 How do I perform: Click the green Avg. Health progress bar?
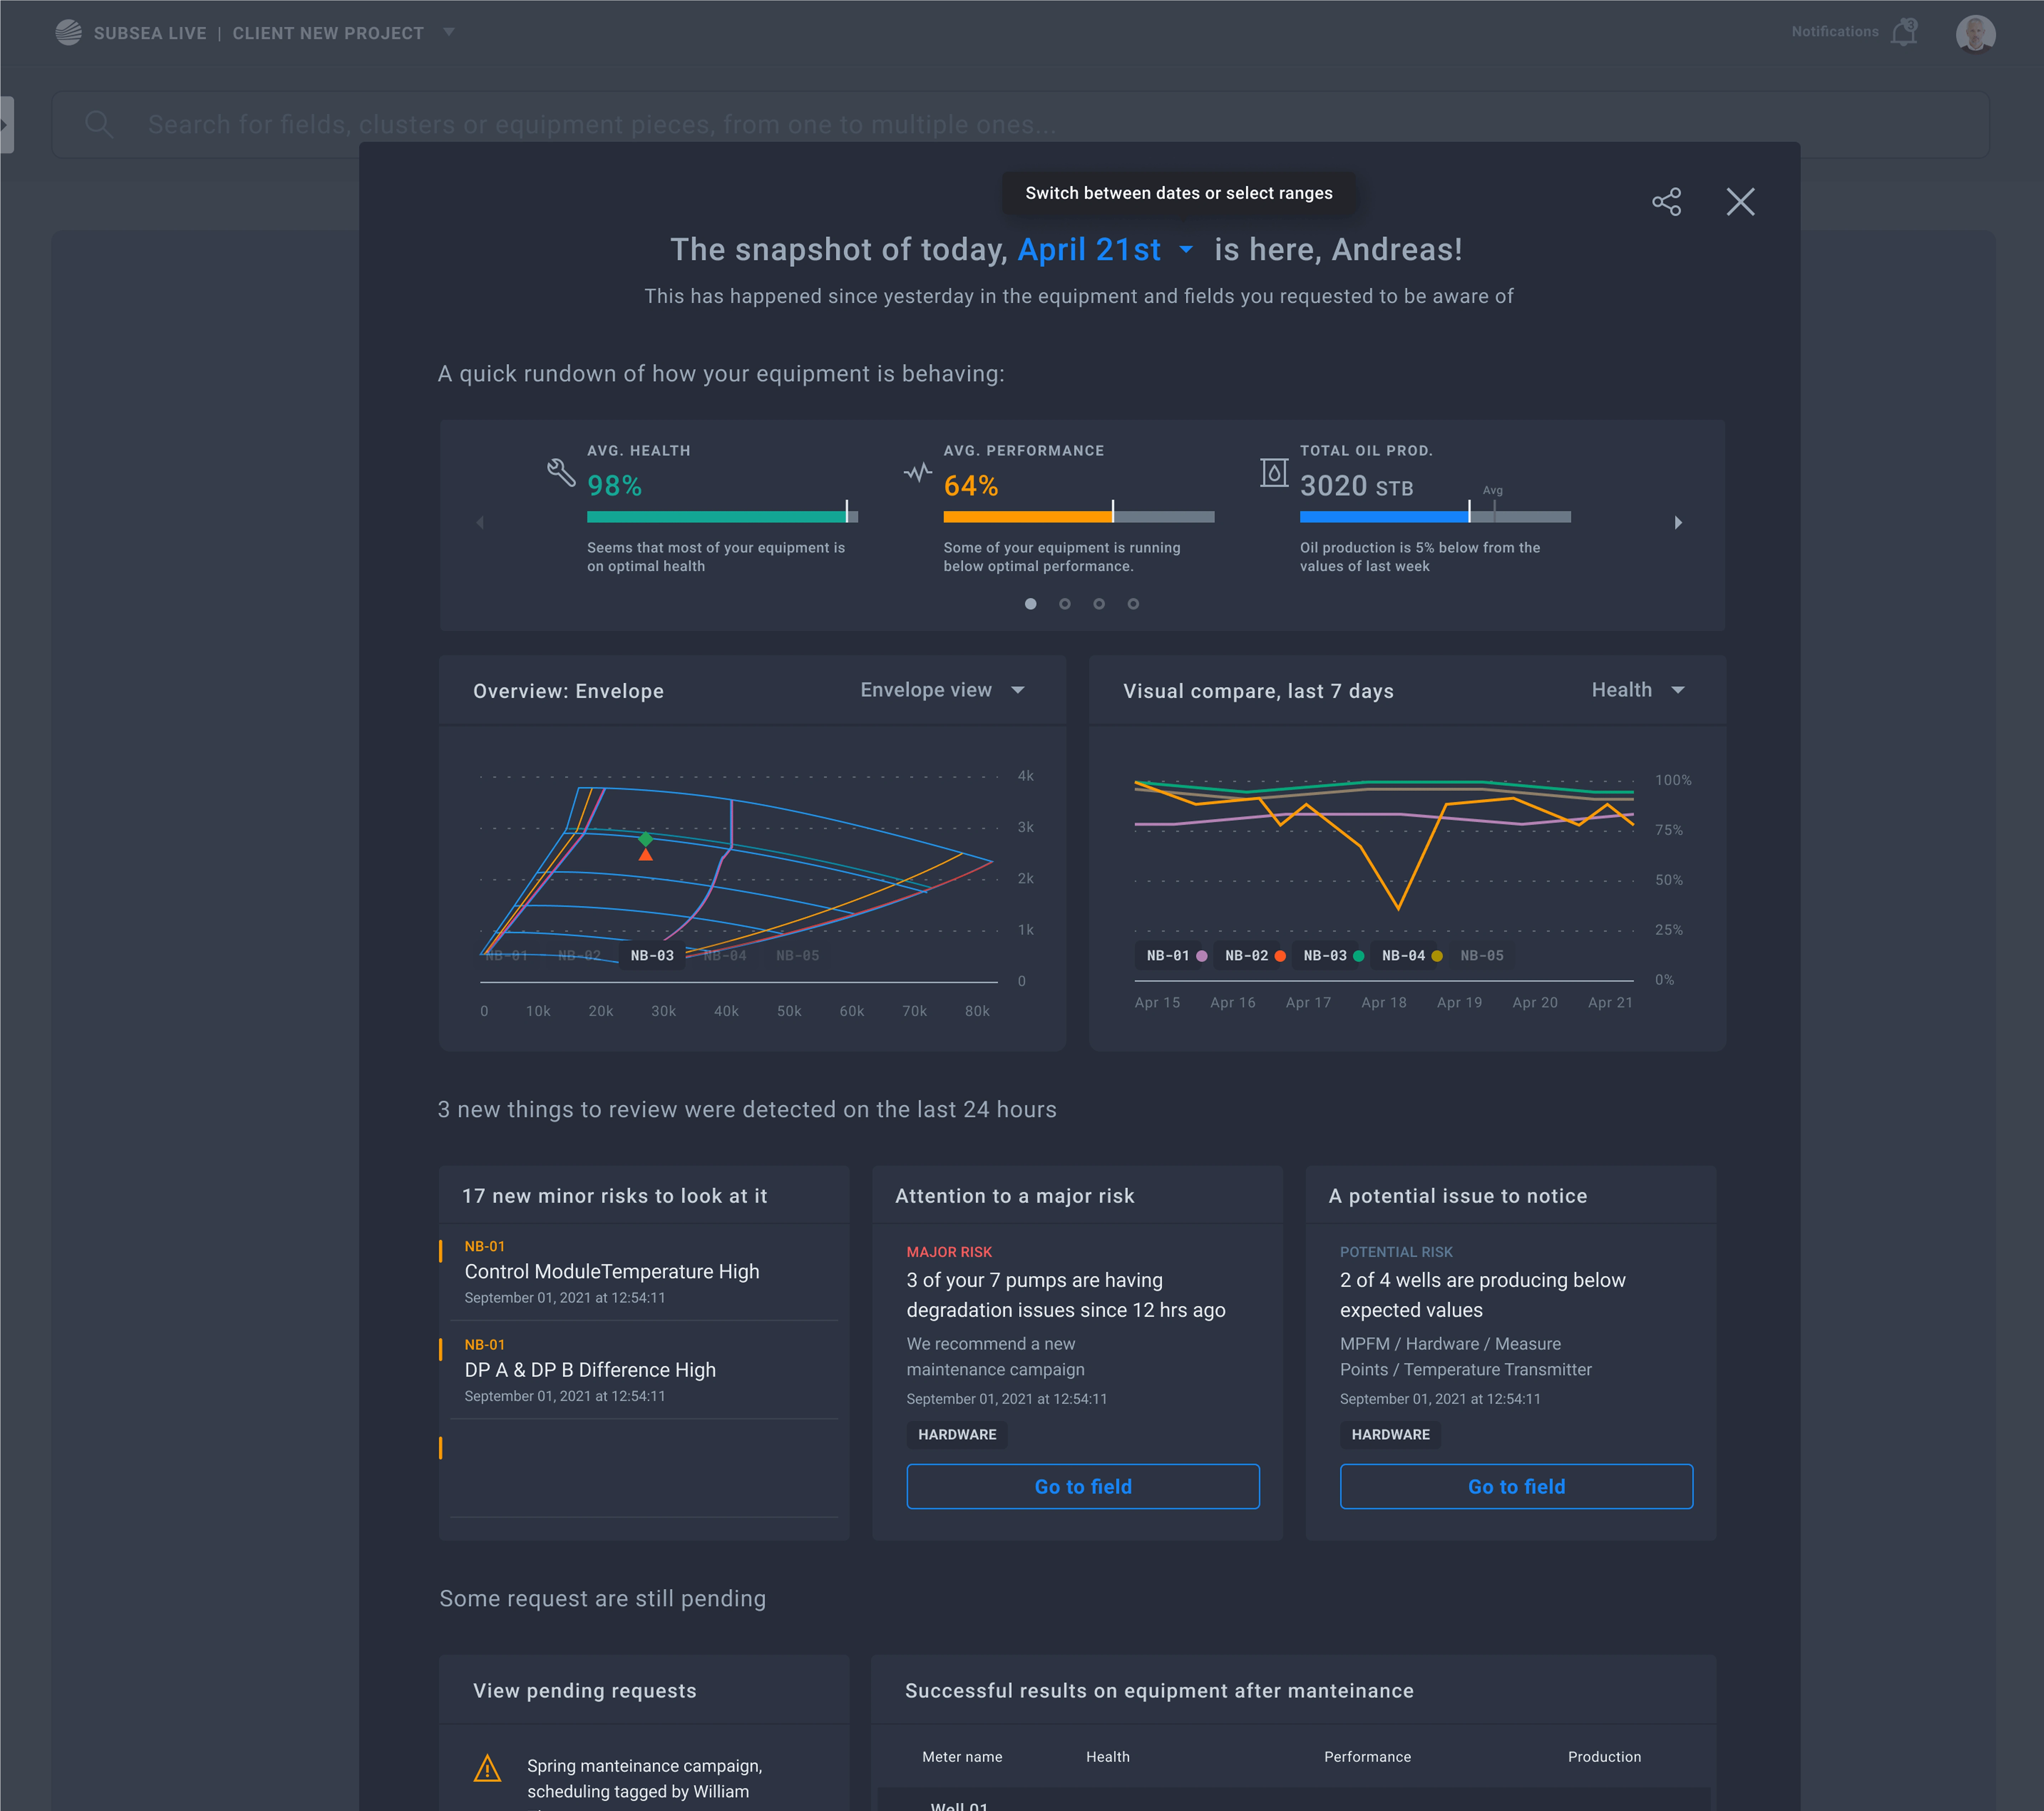click(717, 517)
